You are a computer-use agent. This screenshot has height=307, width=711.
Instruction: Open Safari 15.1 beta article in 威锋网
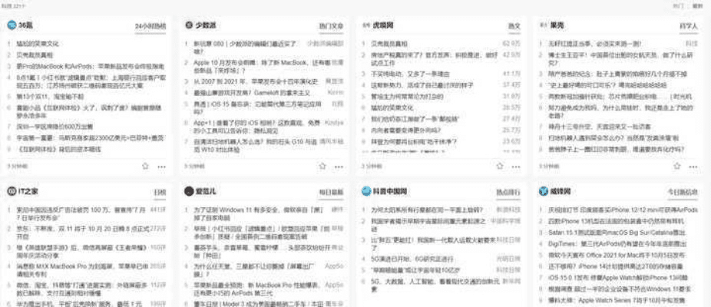coord(617,233)
